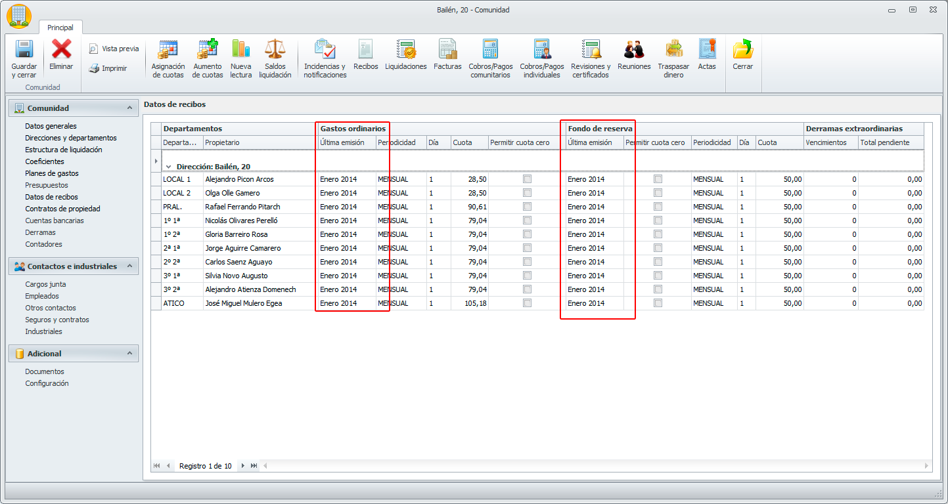Screen dimensions: 948x504
Task: Open the Facturas icon
Action: pos(448,49)
